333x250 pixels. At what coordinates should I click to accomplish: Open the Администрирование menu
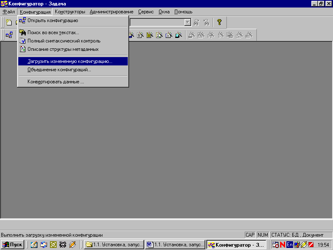(x=112, y=12)
